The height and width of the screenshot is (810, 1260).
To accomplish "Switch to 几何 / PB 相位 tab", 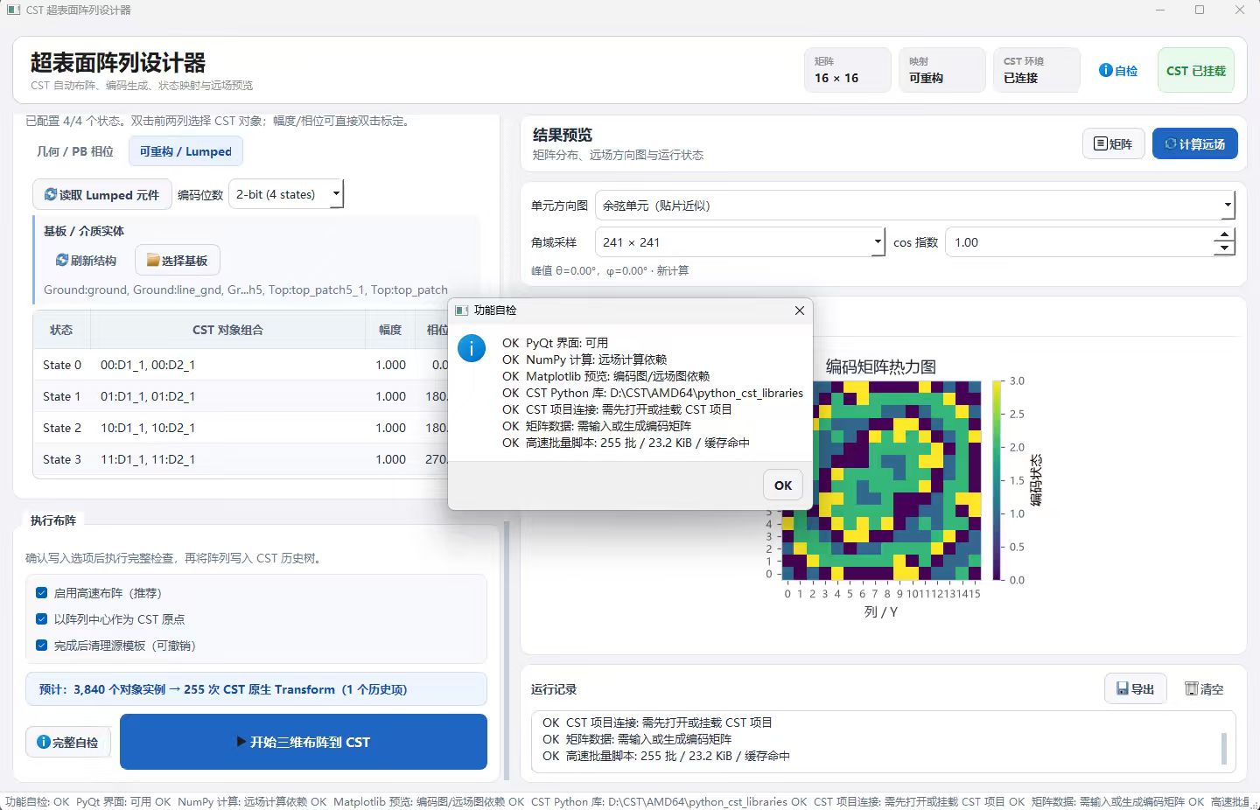I will tap(75, 151).
